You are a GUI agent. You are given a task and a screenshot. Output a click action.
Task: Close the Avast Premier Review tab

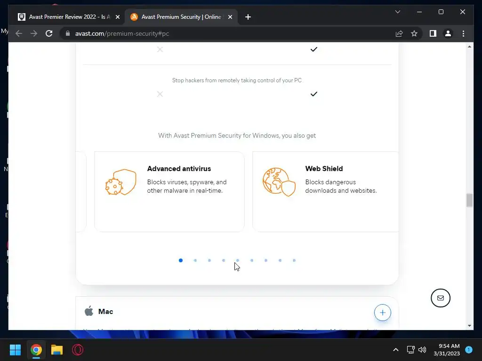pos(117,17)
